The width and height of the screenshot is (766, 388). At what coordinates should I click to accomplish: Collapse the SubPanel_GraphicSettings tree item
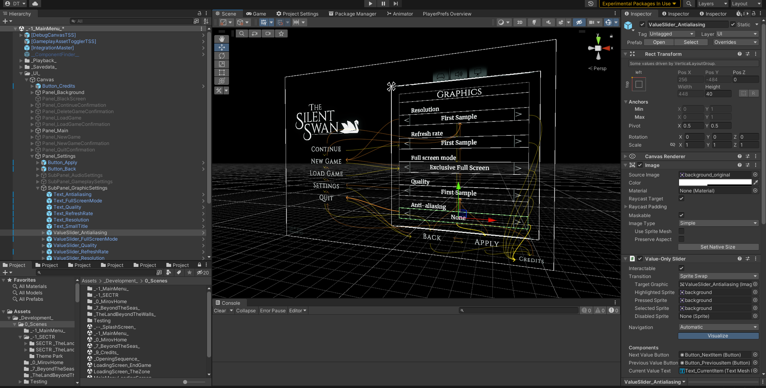coord(38,188)
